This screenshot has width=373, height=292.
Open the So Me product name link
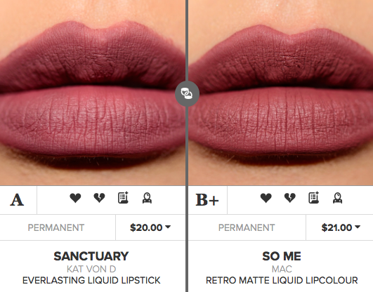pos(282,256)
